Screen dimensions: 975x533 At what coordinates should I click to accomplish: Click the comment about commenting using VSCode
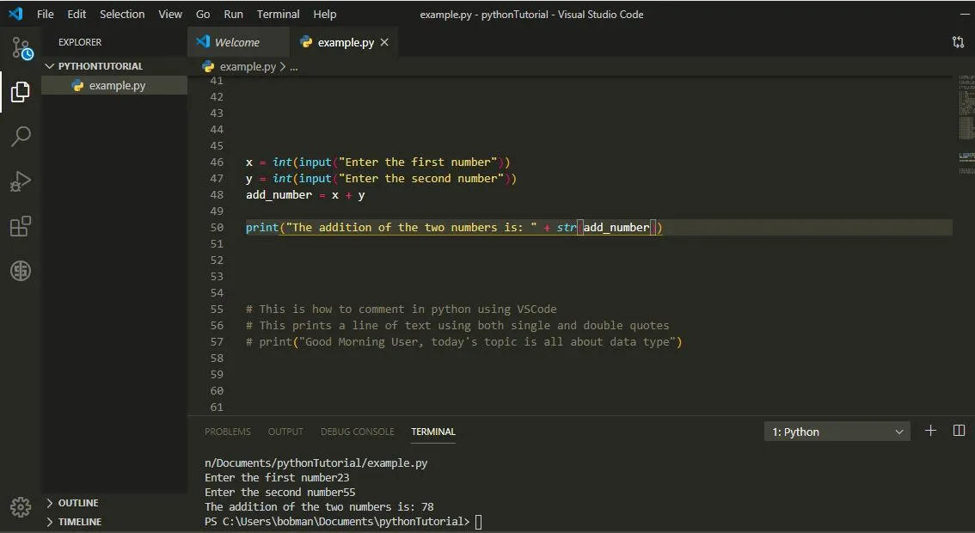[x=401, y=309]
